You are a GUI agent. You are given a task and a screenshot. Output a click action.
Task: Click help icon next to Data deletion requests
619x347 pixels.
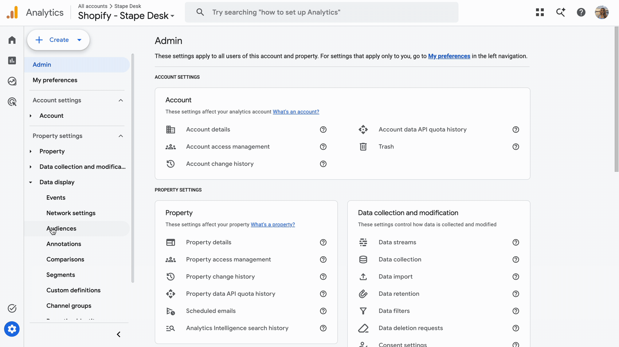pyautogui.click(x=516, y=328)
